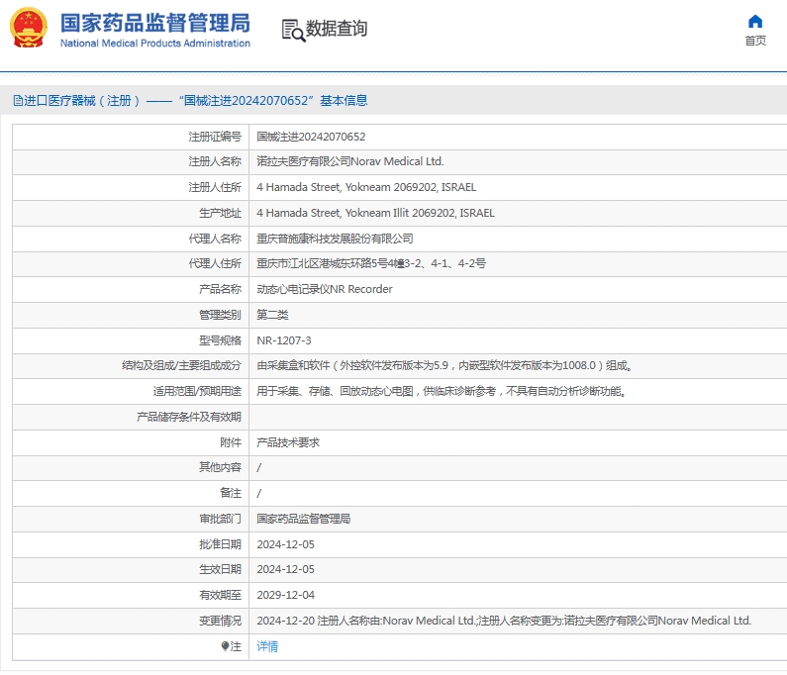Select registration number 国械注进20242070652 cell
The height and width of the screenshot is (675, 787).
[x=311, y=137]
